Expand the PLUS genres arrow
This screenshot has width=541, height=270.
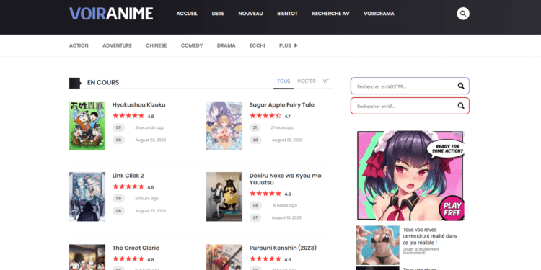tap(296, 45)
